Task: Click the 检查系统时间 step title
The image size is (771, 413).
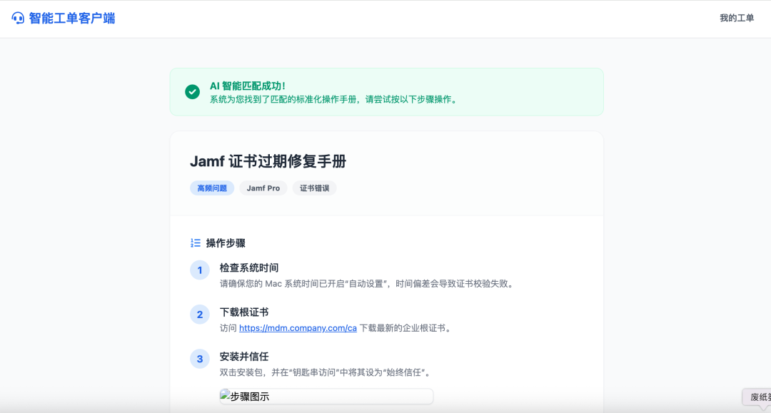Action: point(249,267)
